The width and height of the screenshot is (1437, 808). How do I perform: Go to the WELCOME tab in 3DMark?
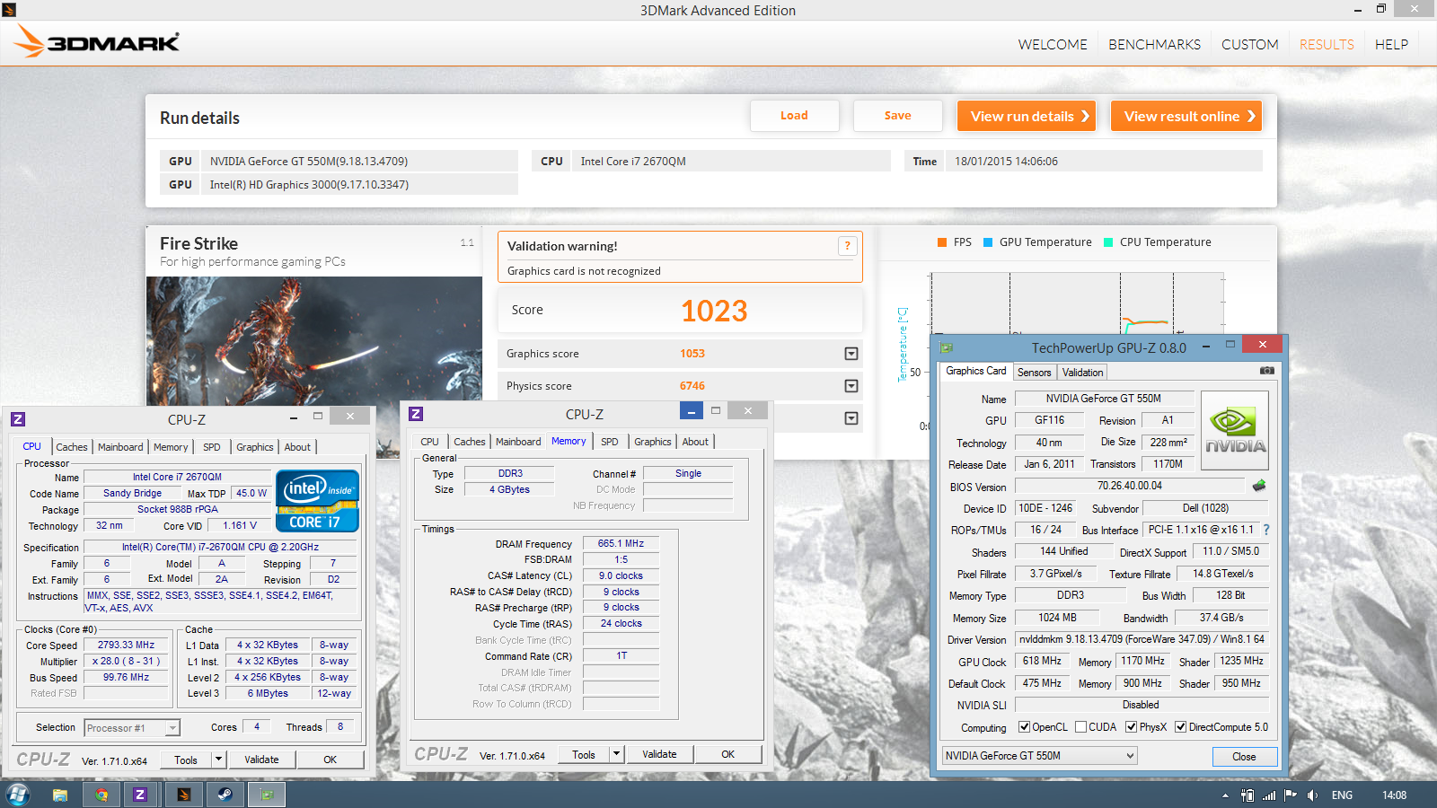pos(1053,44)
